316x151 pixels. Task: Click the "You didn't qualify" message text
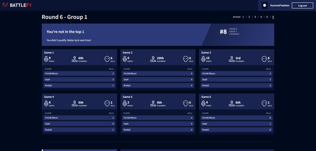tap(69, 40)
